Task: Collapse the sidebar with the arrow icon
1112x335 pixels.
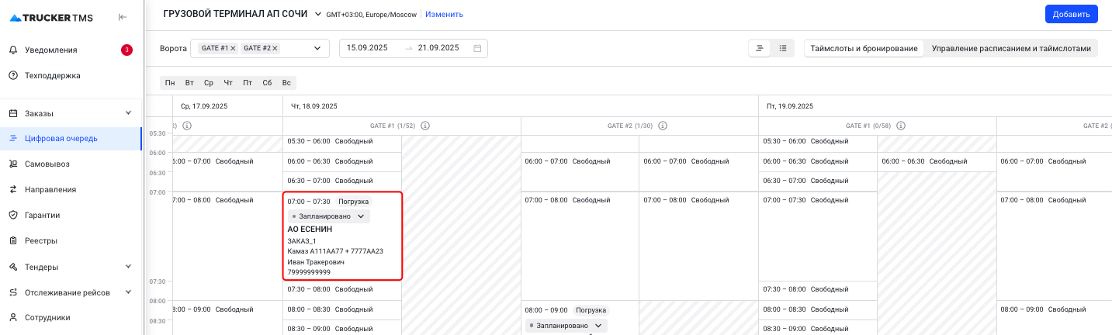Action: pos(123,17)
